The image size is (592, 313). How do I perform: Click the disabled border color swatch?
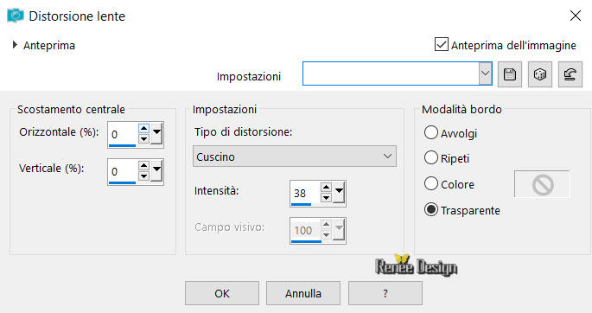542,184
